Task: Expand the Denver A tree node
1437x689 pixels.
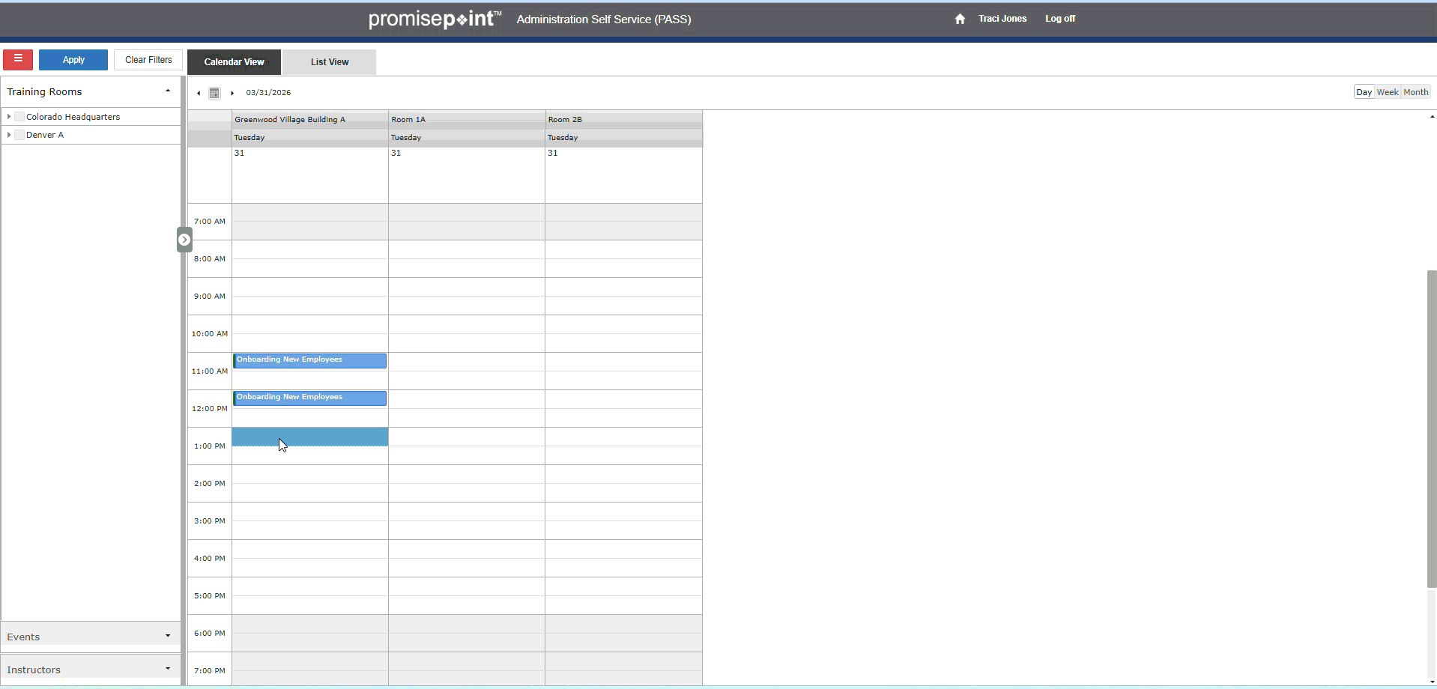Action: coord(9,135)
